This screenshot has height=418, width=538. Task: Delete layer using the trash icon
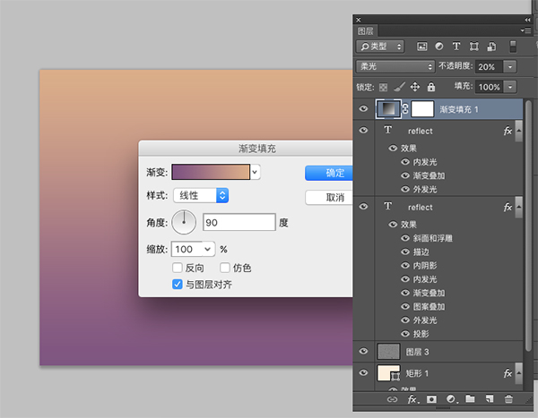click(x=509, y=398)
